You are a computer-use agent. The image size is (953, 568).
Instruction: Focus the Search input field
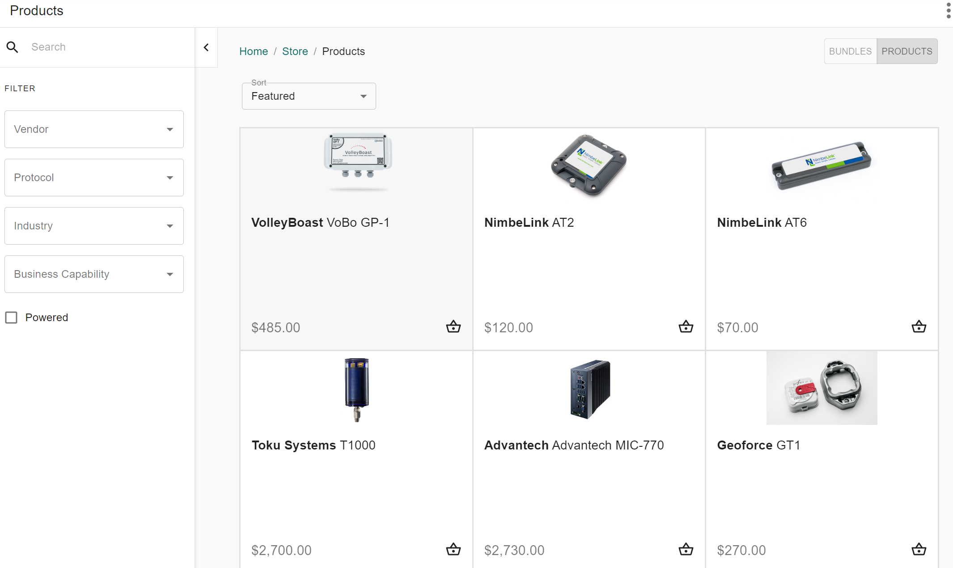point(107,47)
